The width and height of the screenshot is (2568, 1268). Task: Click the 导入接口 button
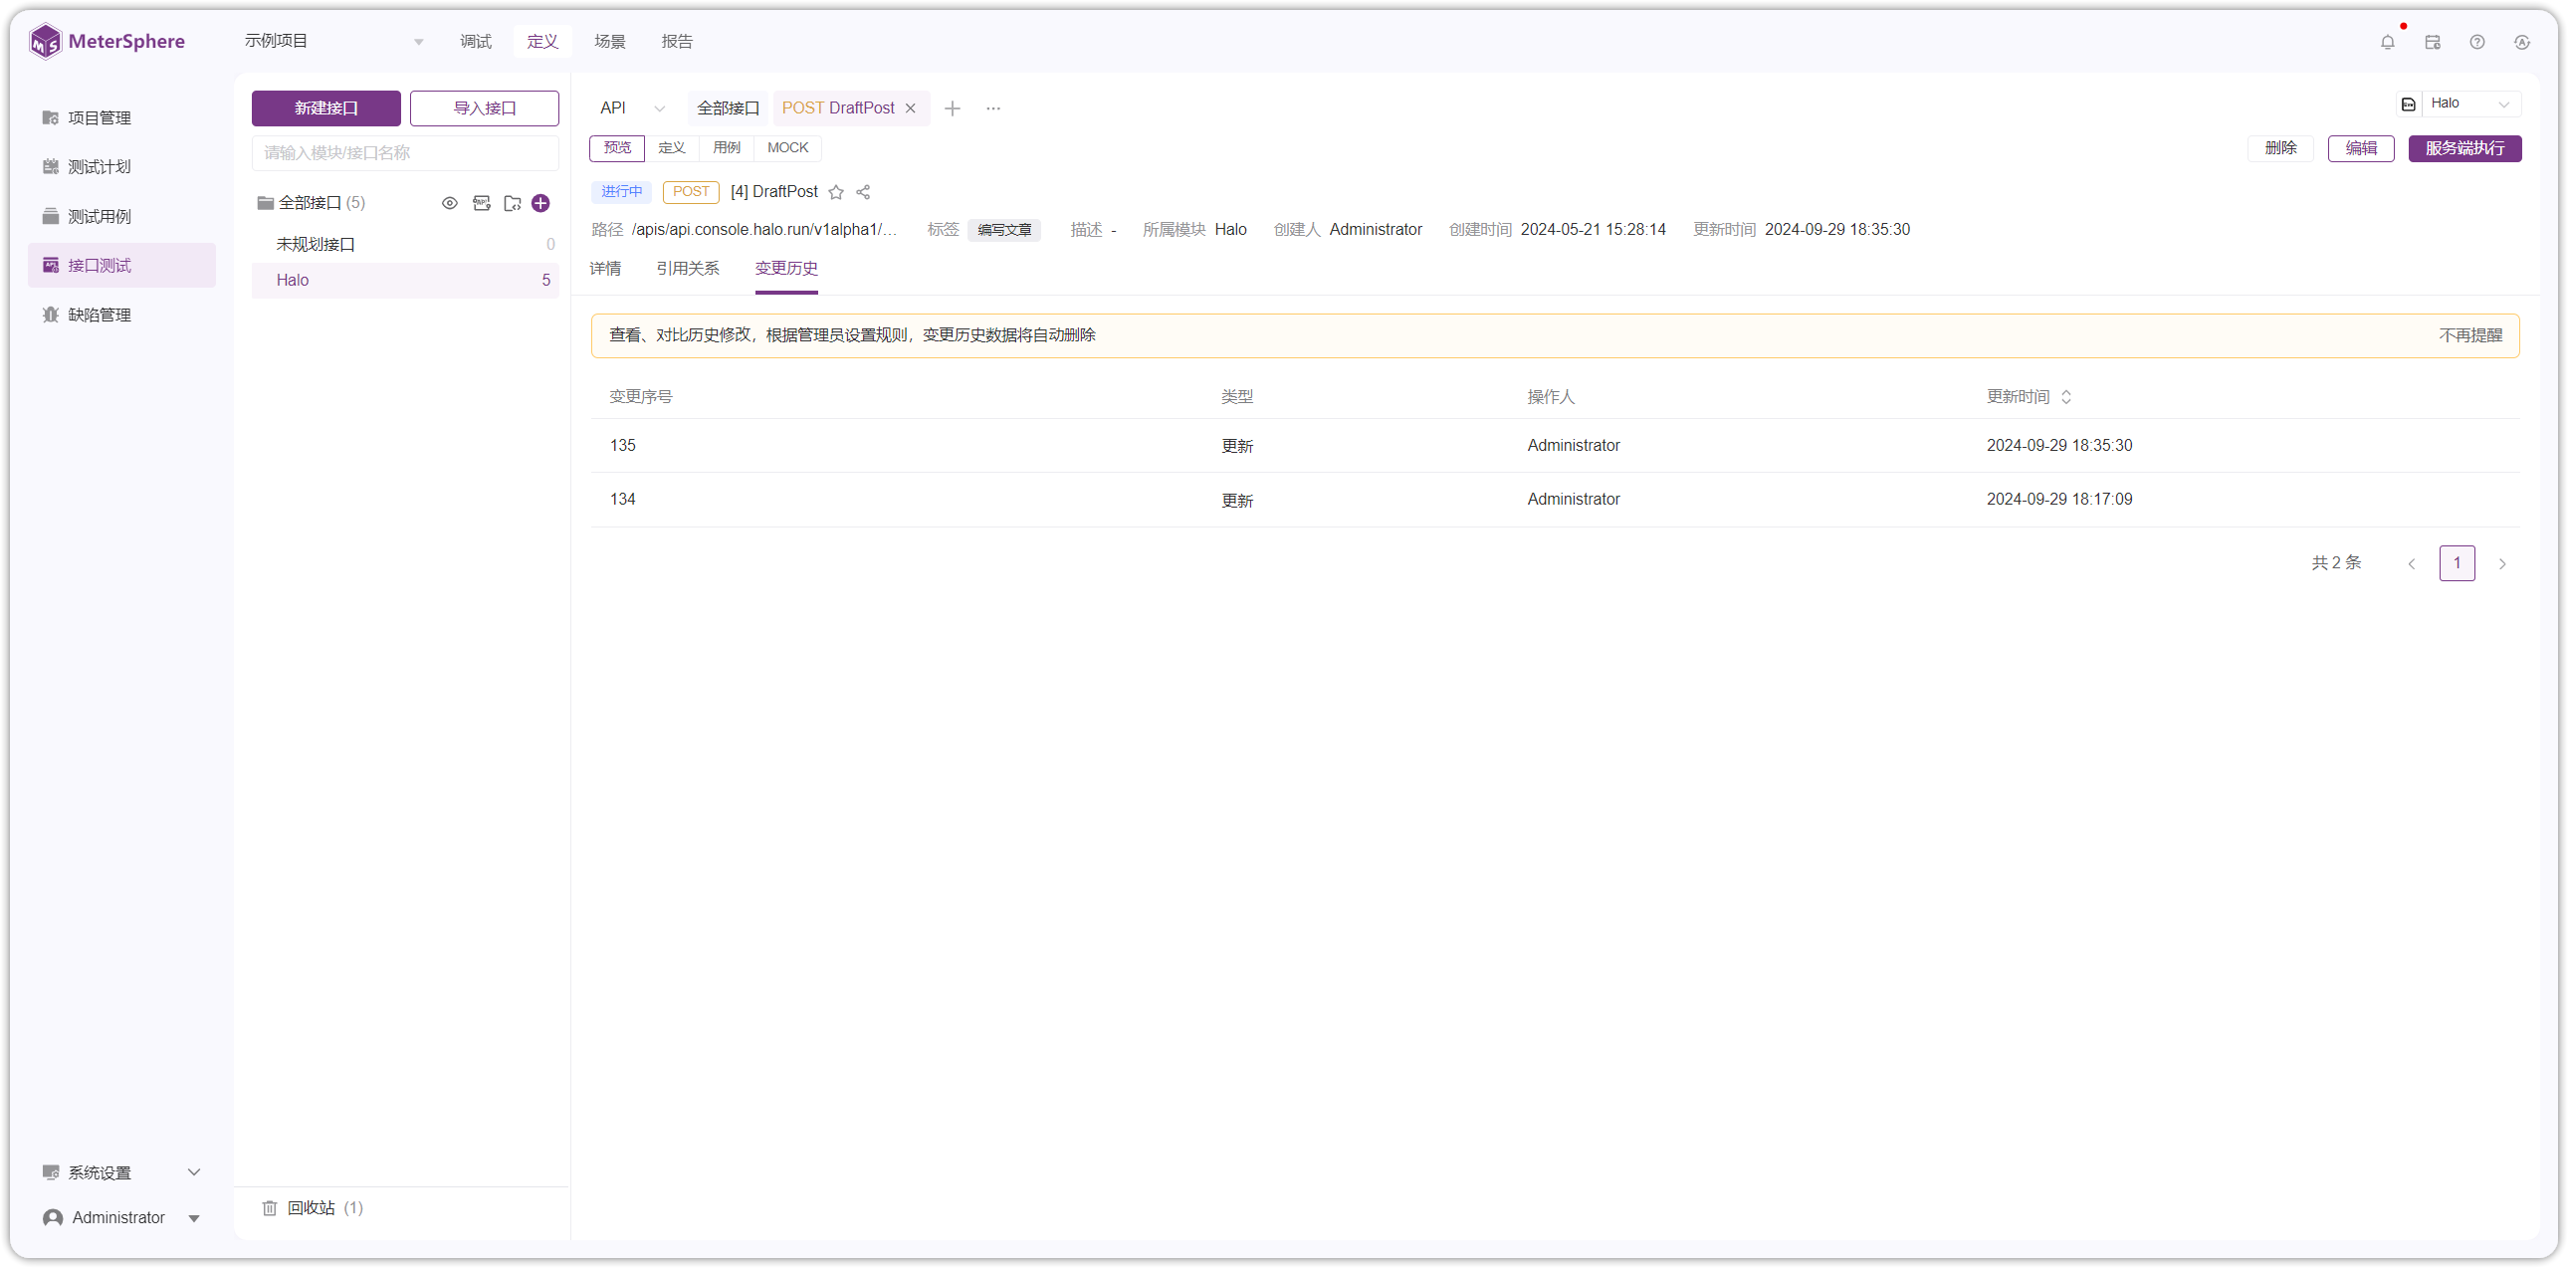pyautogui.click(x=485, y=108)
